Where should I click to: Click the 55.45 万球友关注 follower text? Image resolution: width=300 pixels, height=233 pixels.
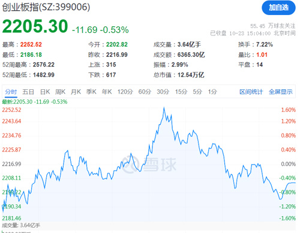pyautogui.click(x=272, y=26)
